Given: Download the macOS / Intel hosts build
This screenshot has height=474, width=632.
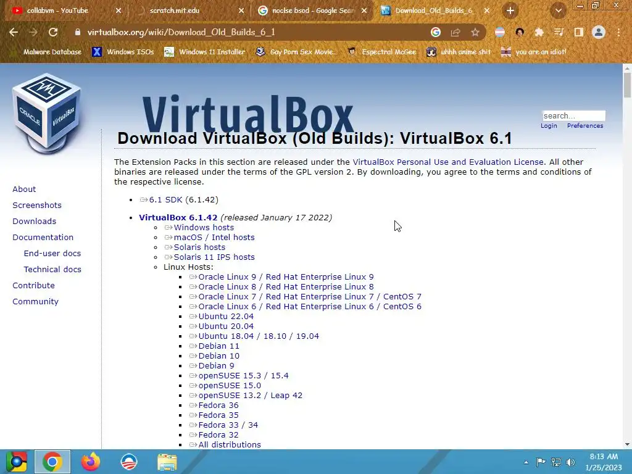Looking at the screenshot, I should pos(214,238).
